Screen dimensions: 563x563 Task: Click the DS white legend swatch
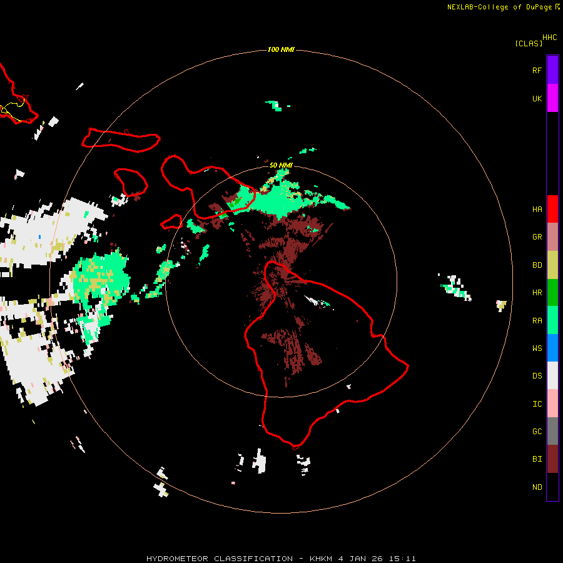(552, 375)
